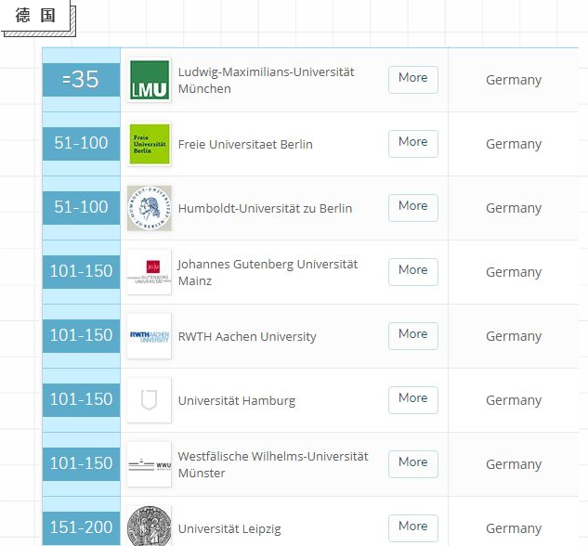Click the Universität Leipzig seal logo
588x546 pixels.
pos(150,526)
